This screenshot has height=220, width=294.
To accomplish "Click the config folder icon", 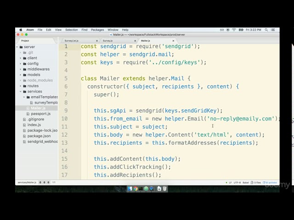I will pyautogui.click(x=24, y=64).
